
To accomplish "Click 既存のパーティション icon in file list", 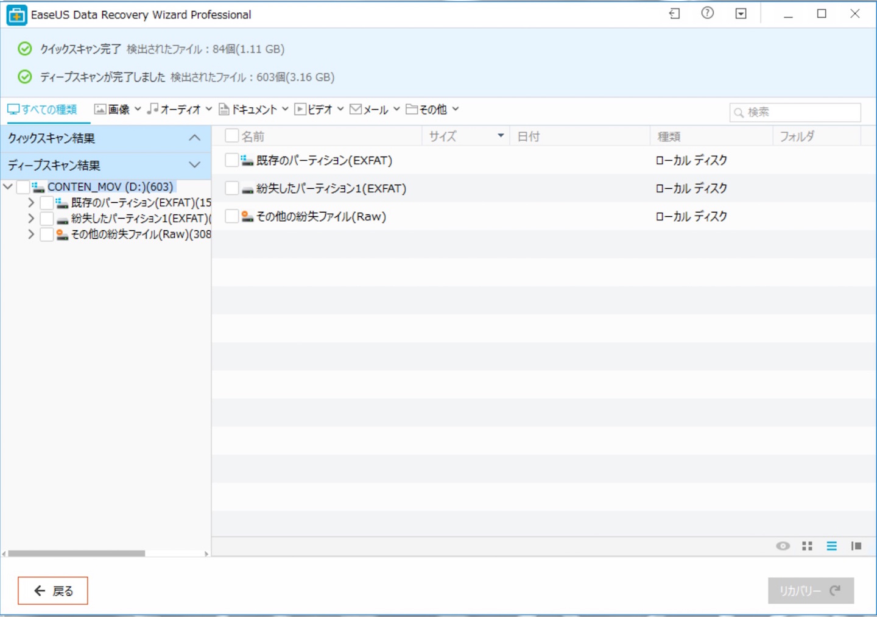I will [247, 160].
